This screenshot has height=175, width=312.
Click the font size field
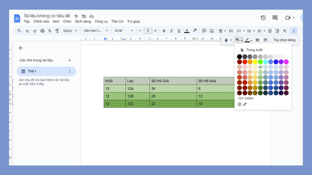click(x=148, y=31)
